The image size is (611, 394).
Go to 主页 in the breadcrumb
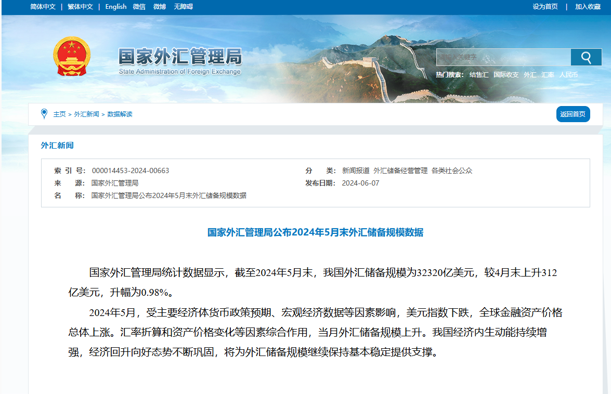tap(59, 114)
